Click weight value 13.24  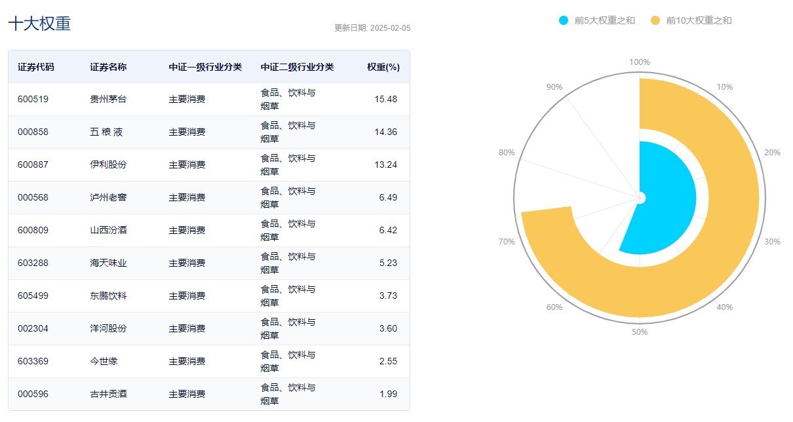coord(386,164)
